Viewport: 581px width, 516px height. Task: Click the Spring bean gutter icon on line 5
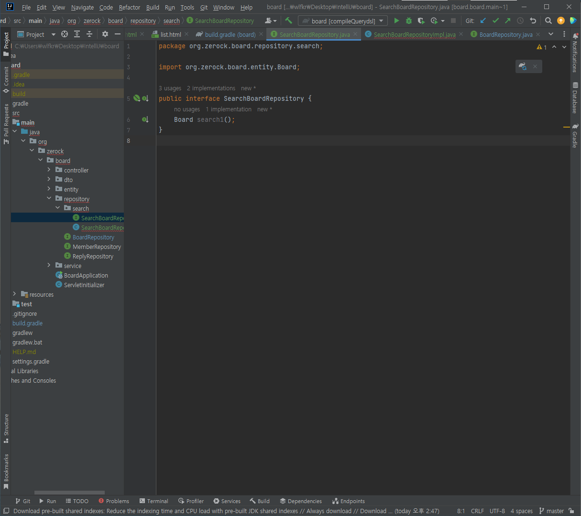[x=137, y=98]
